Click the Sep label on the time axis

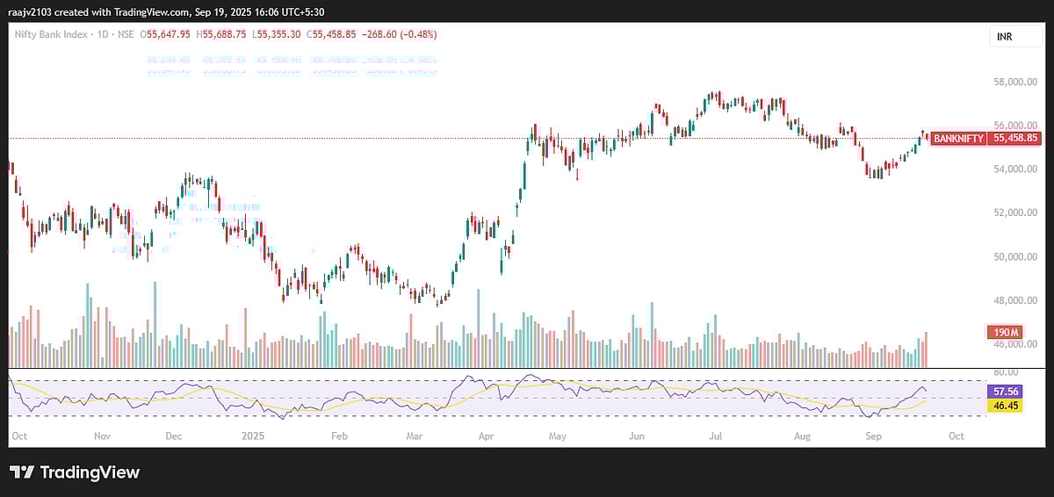(873, 436)
